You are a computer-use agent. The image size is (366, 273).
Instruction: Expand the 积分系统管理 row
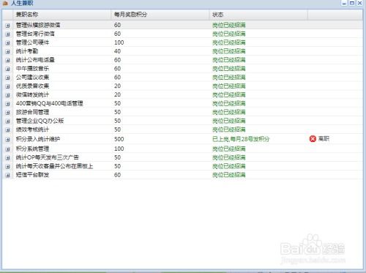point(7,149)
